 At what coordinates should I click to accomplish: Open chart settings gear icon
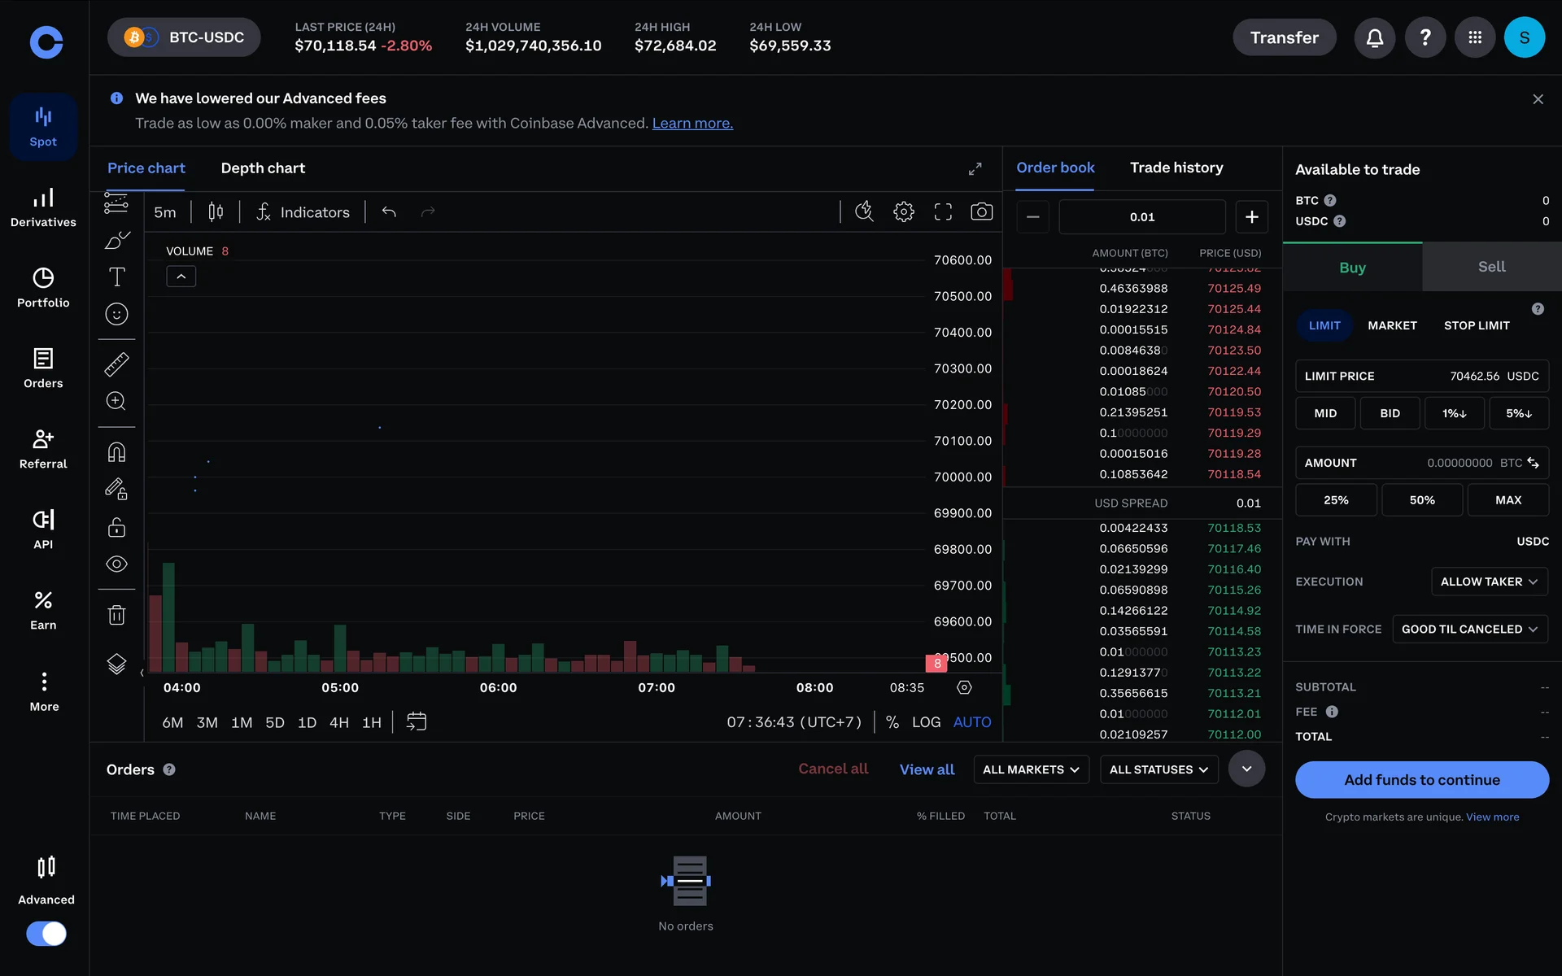coord(903,212)
